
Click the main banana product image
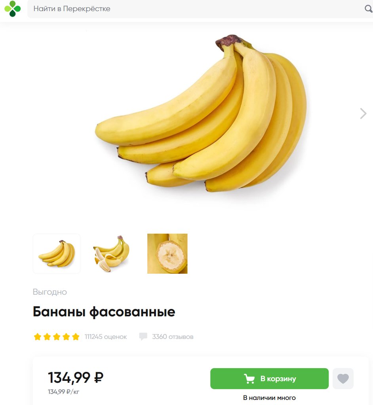(x=201, y=114)
